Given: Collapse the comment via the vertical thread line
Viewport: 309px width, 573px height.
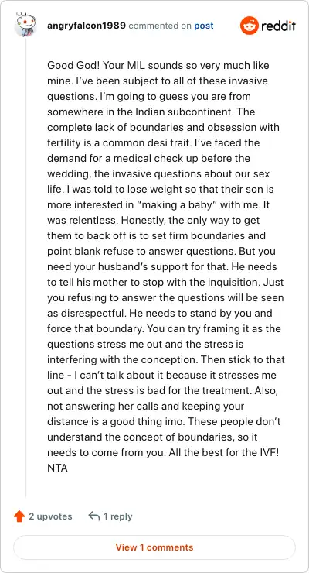Looking at the screenshot, I should [x=25, y=267].
